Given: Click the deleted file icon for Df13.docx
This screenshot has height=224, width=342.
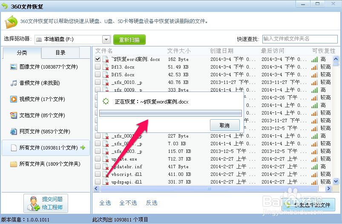Looking at the screenshot, I should click(x=106, y=67).
